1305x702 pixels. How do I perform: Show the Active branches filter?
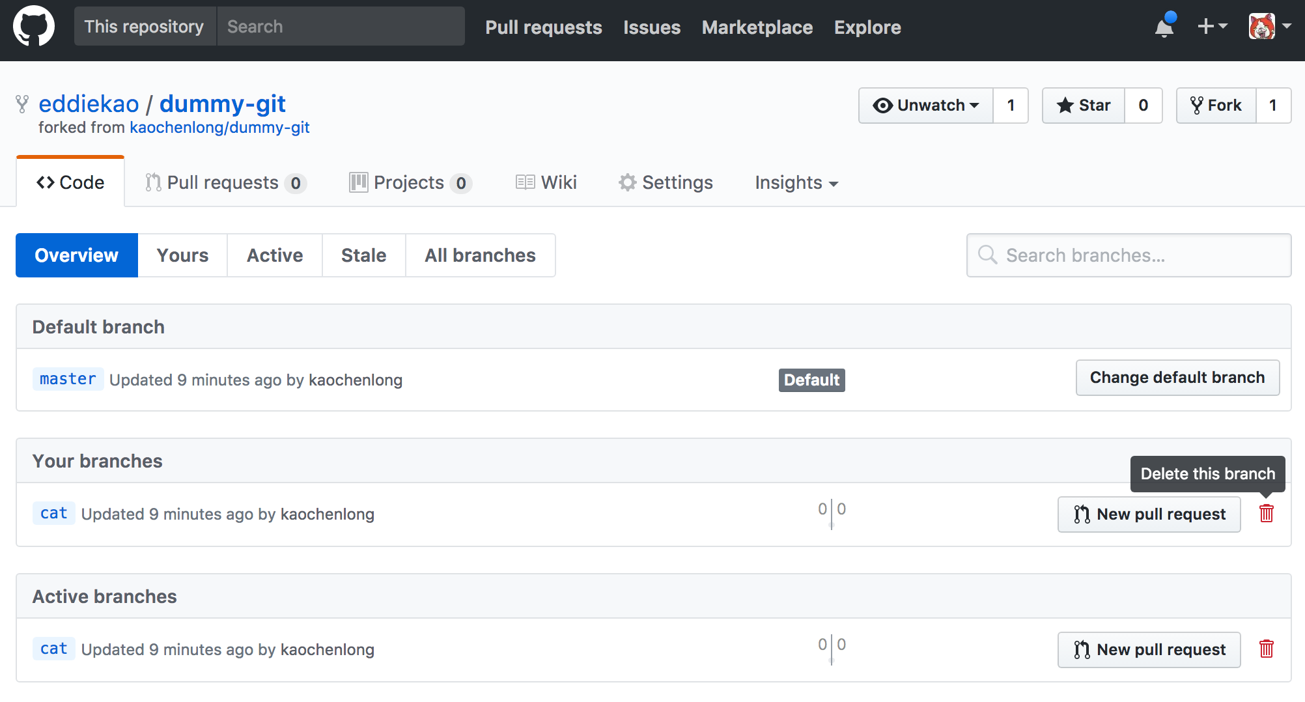pos(274,255)
